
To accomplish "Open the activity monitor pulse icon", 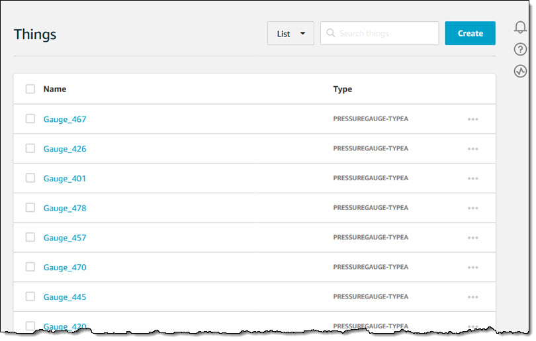I will (x=520, y=72).
